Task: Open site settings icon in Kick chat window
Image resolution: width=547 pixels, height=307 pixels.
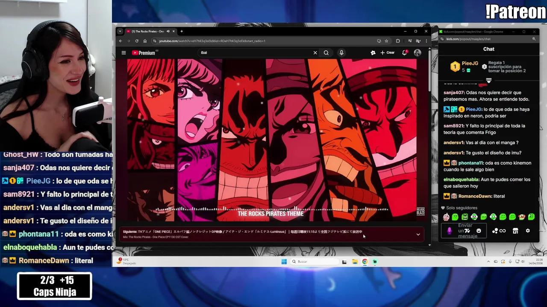Action: tap(442, 39)
